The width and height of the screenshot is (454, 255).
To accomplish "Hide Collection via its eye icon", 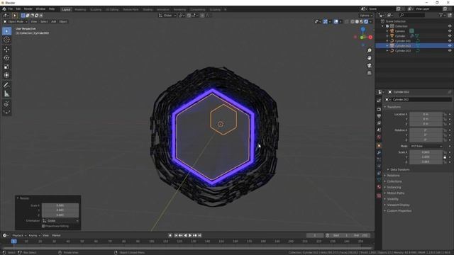I will point(450,26).
